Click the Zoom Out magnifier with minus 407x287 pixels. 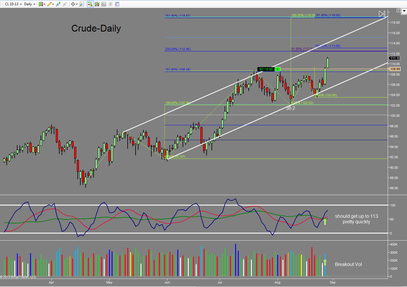(65, 4)
